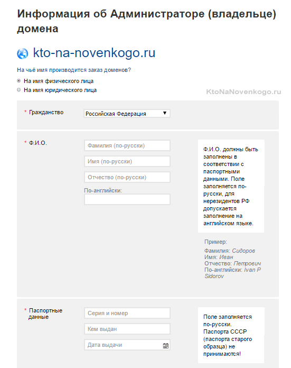
Task: Click the По-английски name field
Action: pos(127,199)
